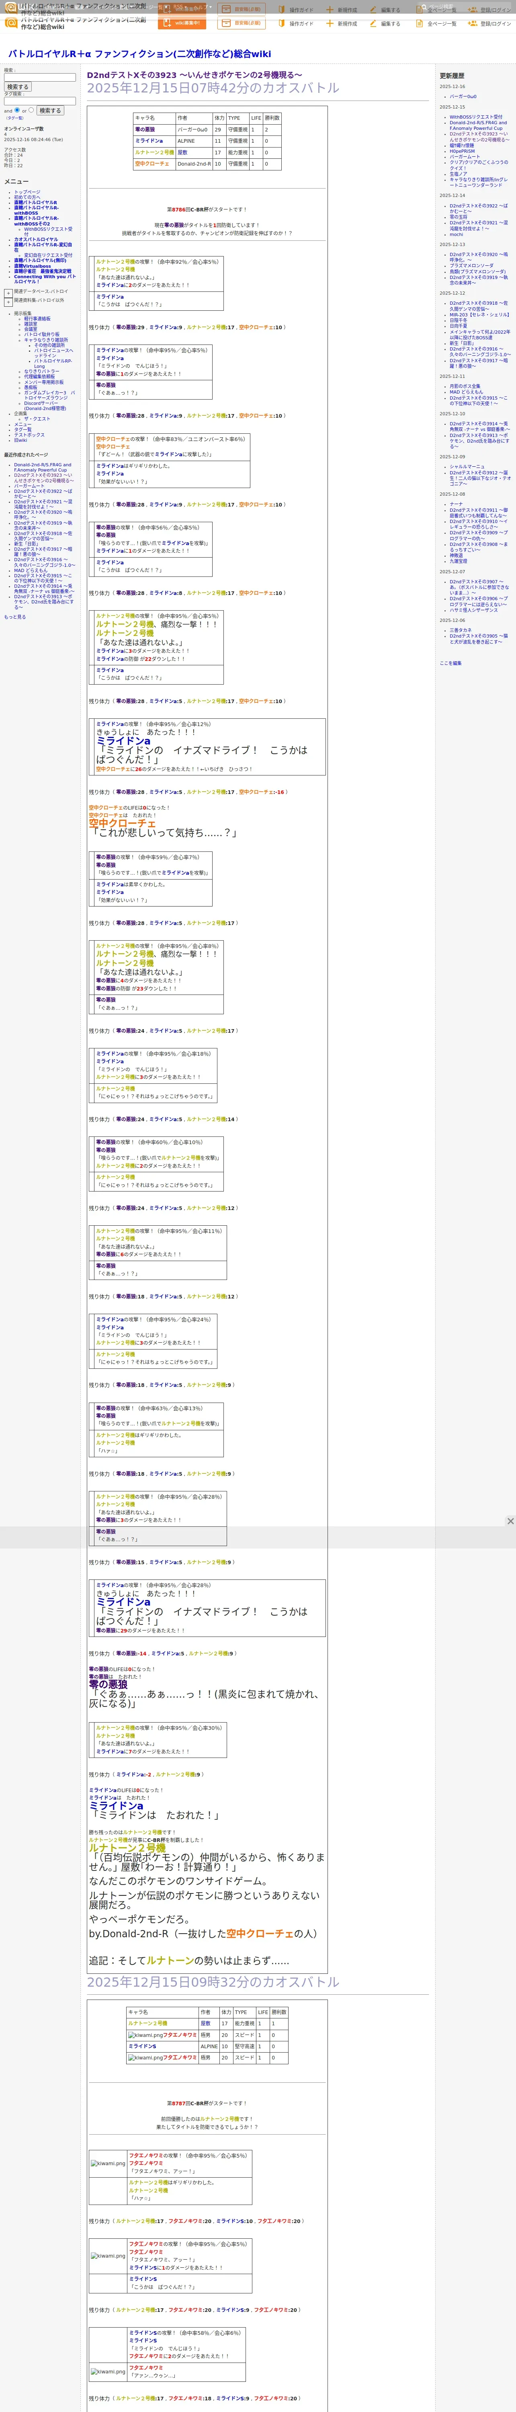Open 変幻自在リクエスト受付 sidebar link

pos(48,255)
